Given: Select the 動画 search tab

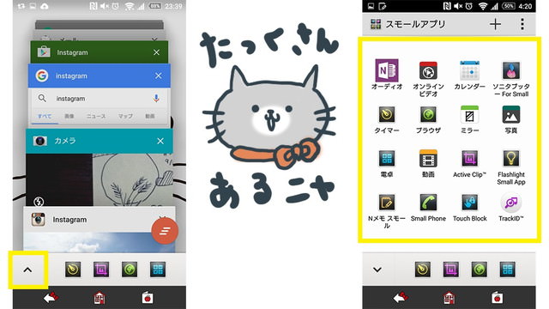Looking at the screenshot, I should [150, 116].
